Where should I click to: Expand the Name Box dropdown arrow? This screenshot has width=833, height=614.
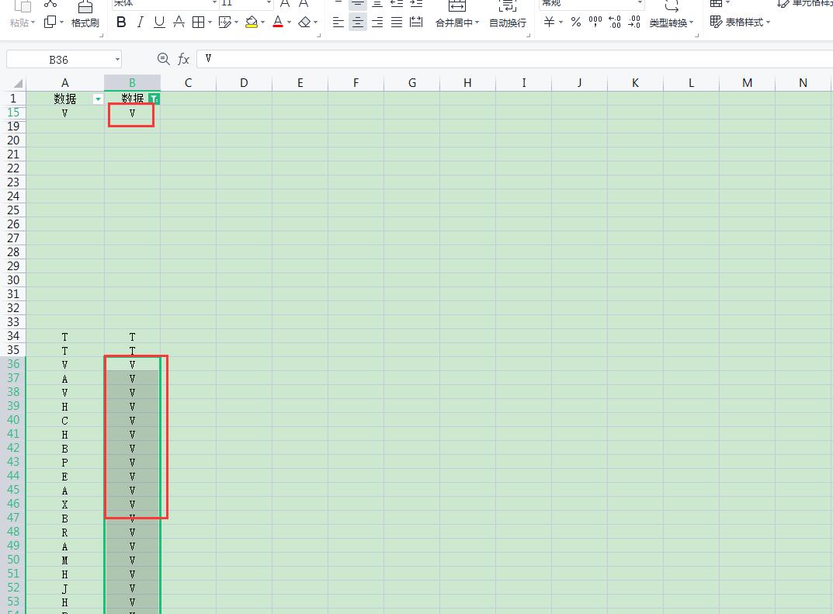(117, 60)
